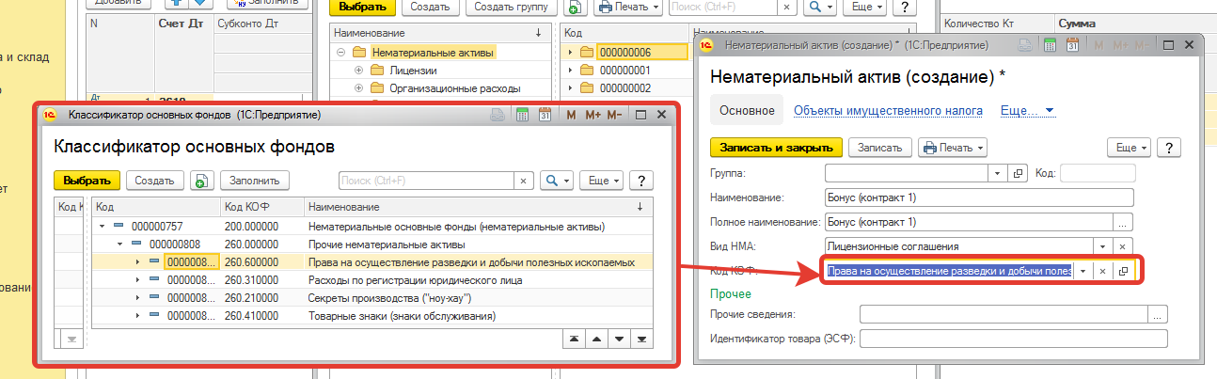This screenshot has height=379, width=1217.
Task: Sort Классификатор list by Наименование header
Action: point(479,207)
